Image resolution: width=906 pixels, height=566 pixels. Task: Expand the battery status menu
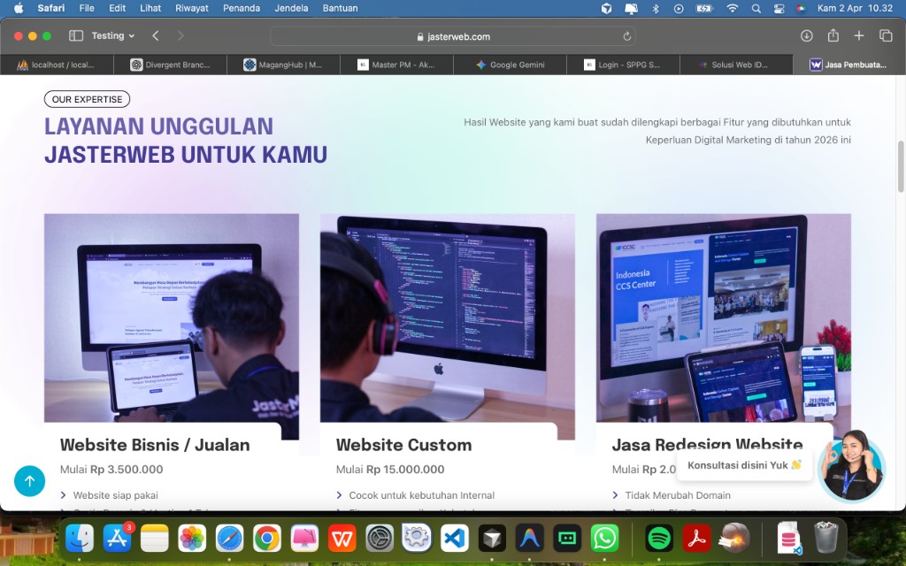point(704,8)
